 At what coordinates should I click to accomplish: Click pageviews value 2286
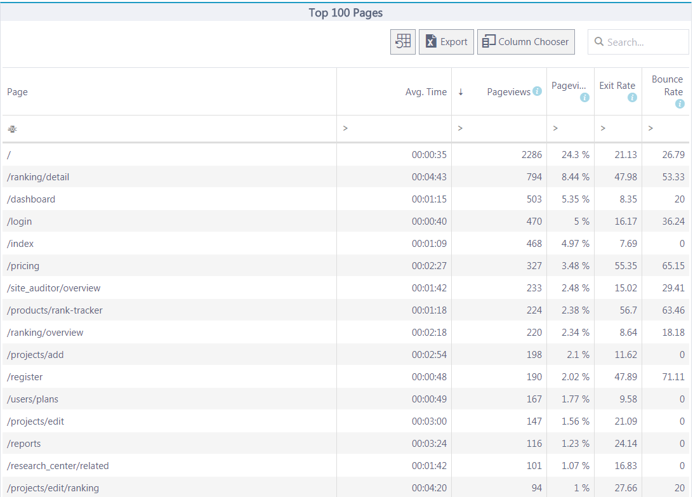click(x=531, y=155)
